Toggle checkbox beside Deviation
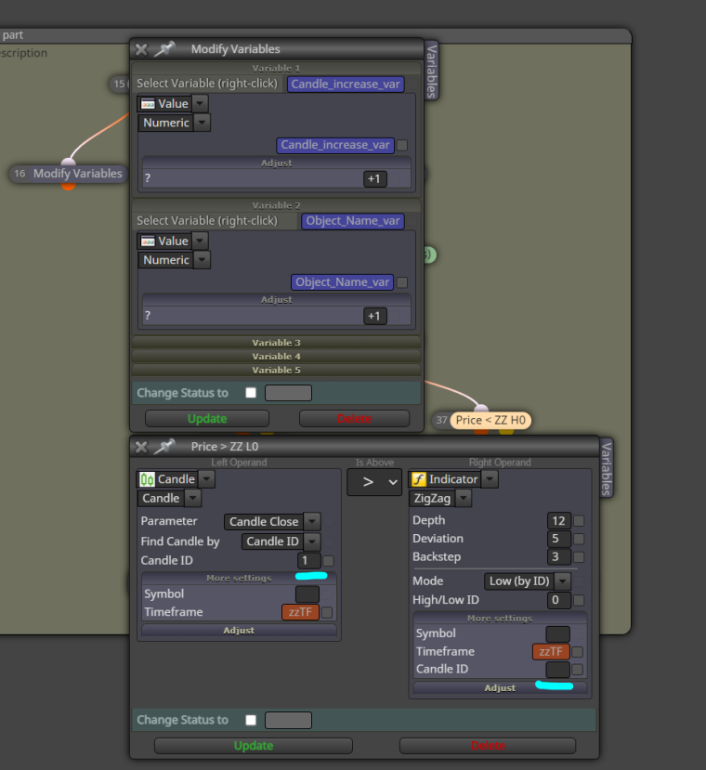Image resolution: width=706 pixels, height=770 pixels. coord(580,539)
